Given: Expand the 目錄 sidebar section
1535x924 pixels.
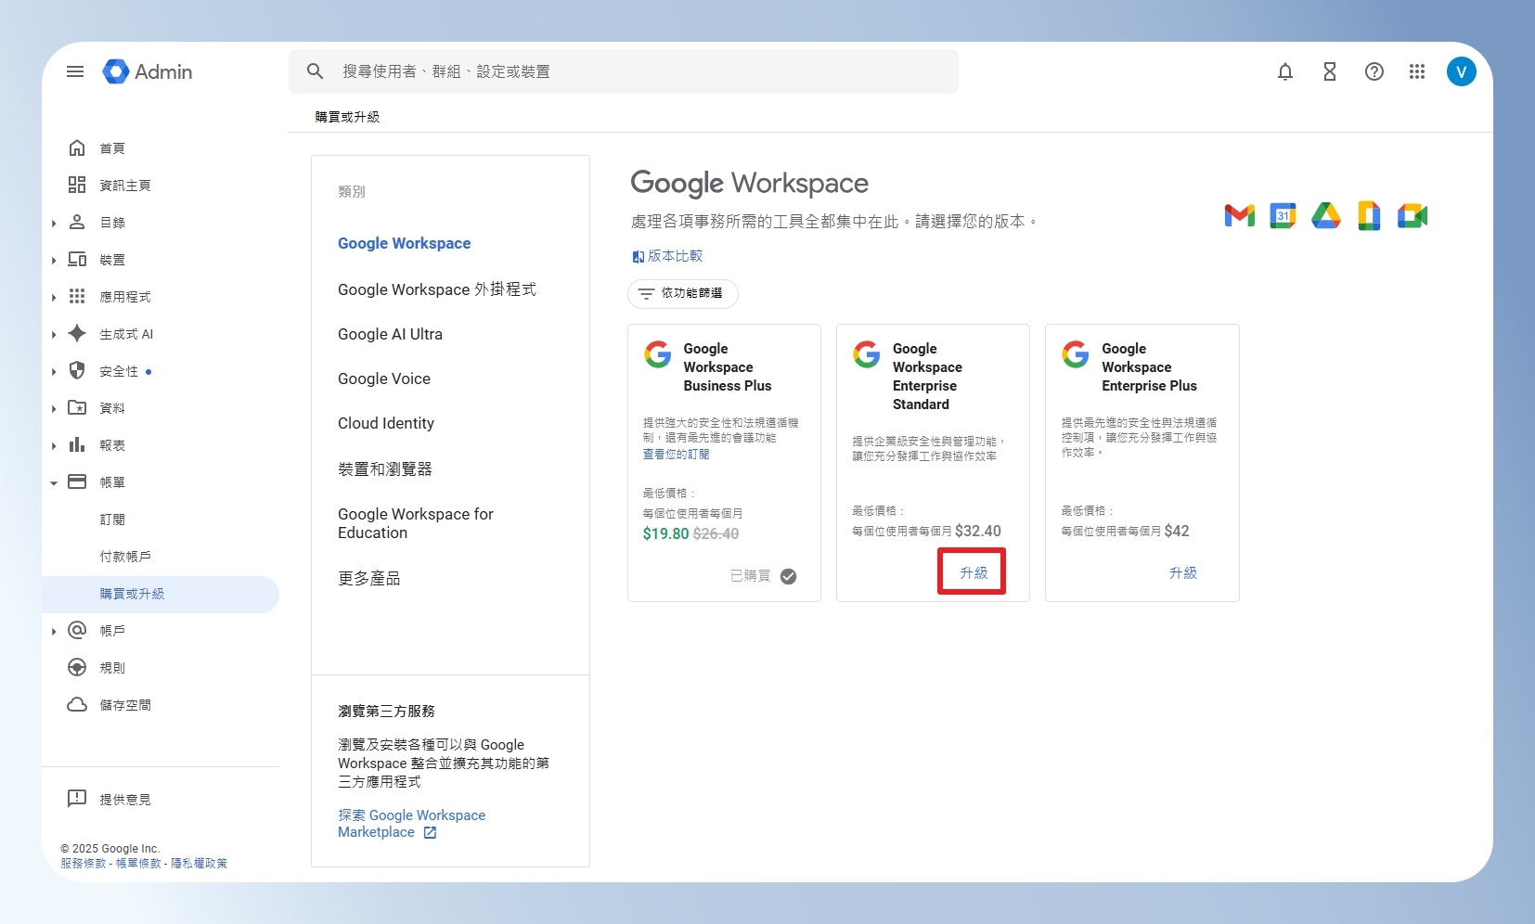Looking at the screenshot, I should (x=54, y=224).
